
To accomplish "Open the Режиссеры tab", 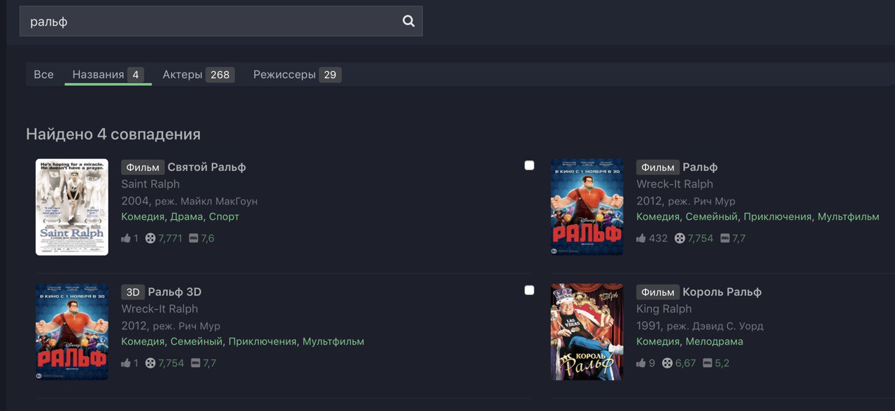I will click(297, 74).
